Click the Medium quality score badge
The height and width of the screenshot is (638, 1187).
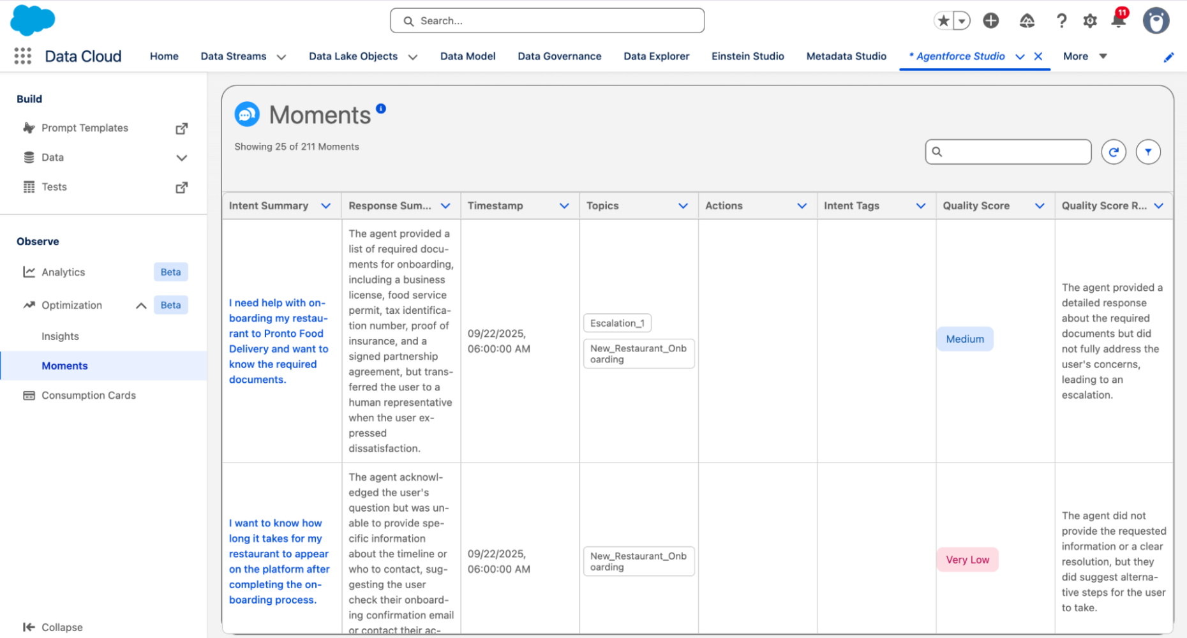(964, 339)
